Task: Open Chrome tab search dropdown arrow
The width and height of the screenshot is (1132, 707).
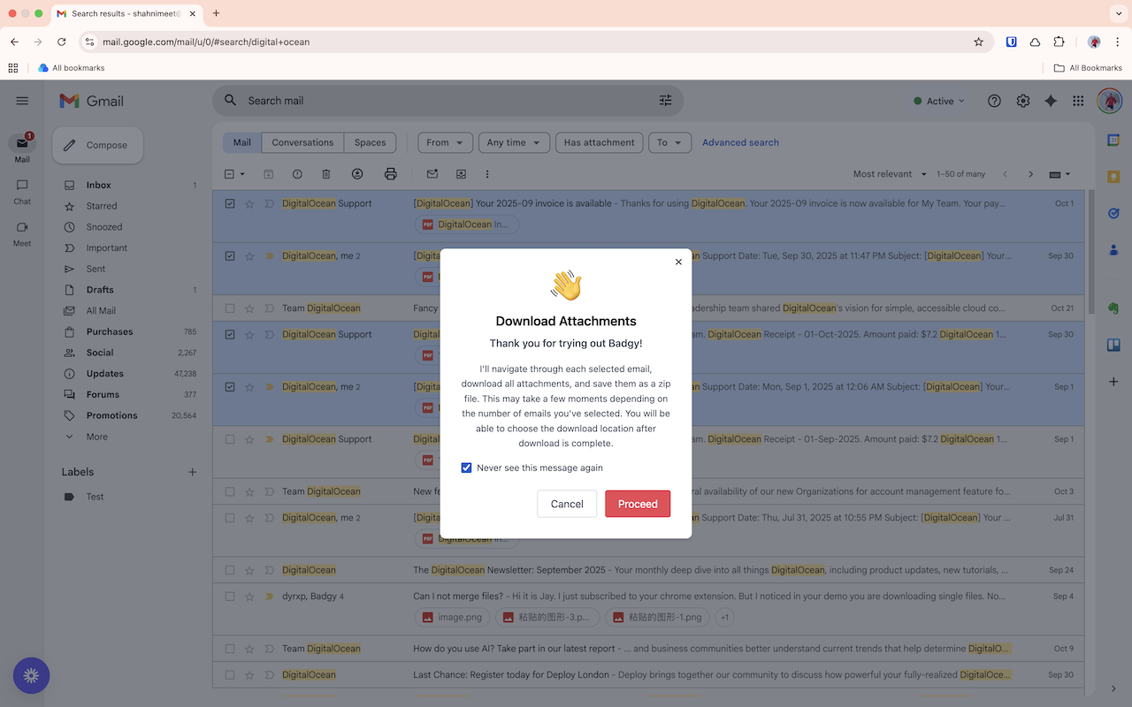Action: coord(1118,13)
